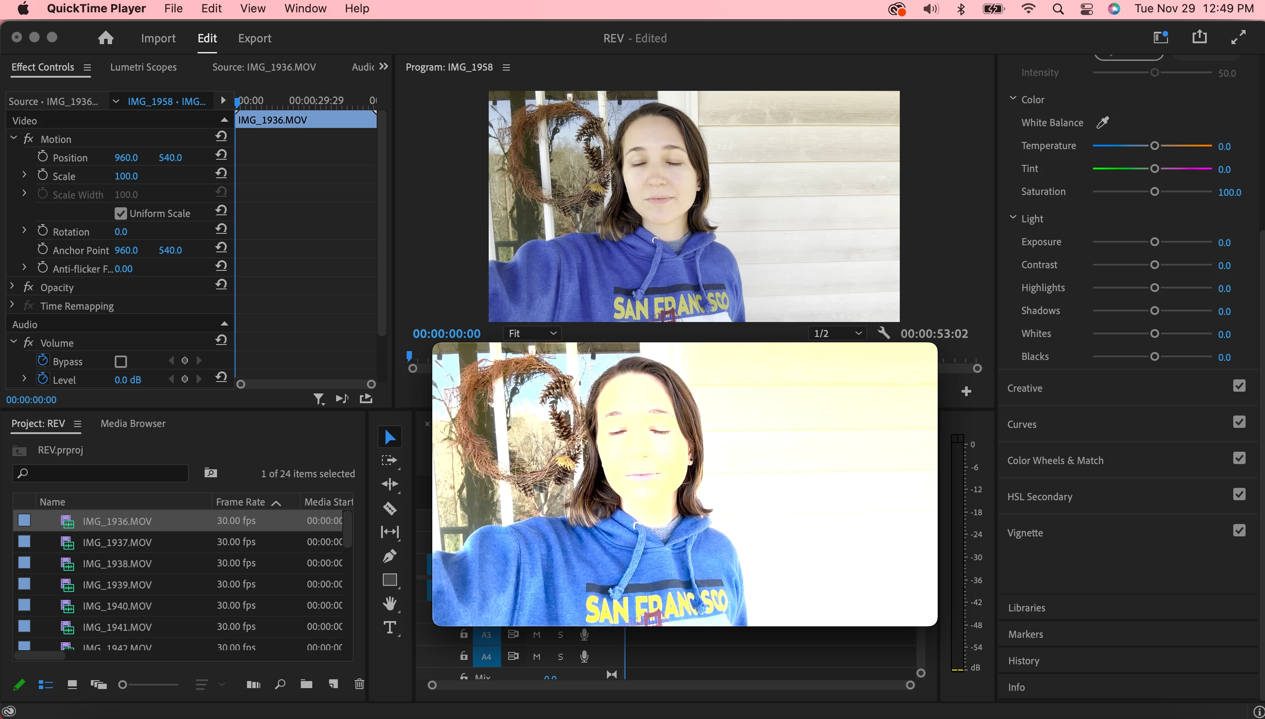
Task: Click the White Balance eyedropper
Action: [1103, 123]
